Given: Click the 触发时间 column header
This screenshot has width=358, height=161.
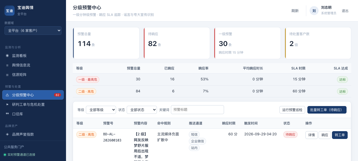Looking at the screenshot, I should coord(251,123).
